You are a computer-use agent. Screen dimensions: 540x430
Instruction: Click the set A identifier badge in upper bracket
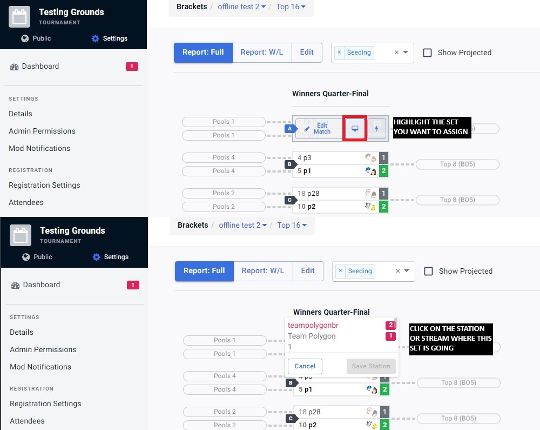coord(290,129)
